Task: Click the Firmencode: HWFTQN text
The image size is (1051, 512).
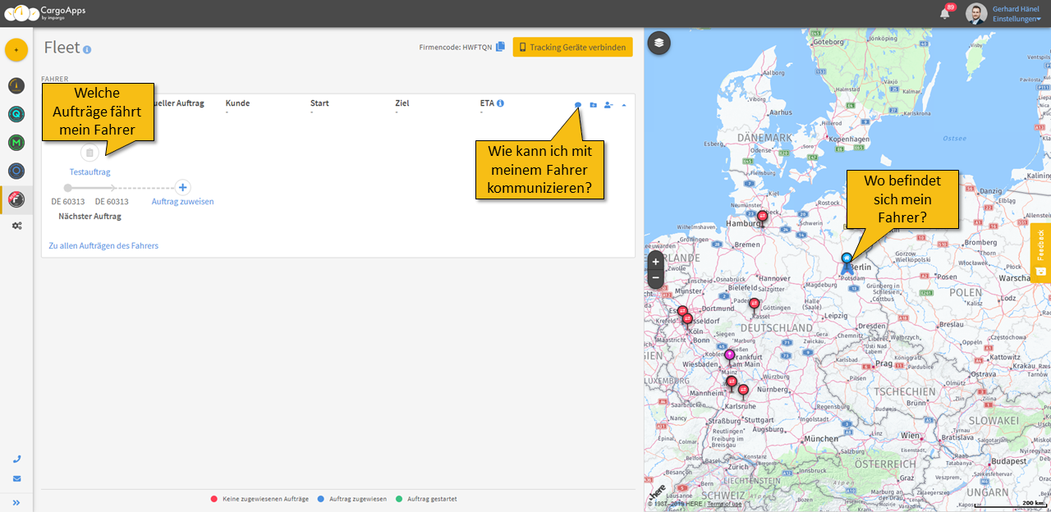Action: (456, 48)
